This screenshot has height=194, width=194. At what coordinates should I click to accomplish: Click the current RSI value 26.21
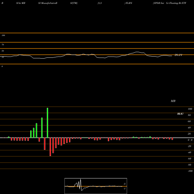tap(178, 55)
